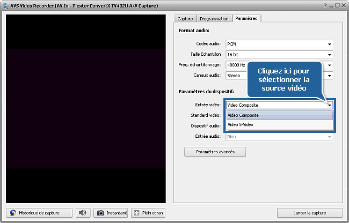Click the black video preview area
The image size is (349, 223).
86,109
